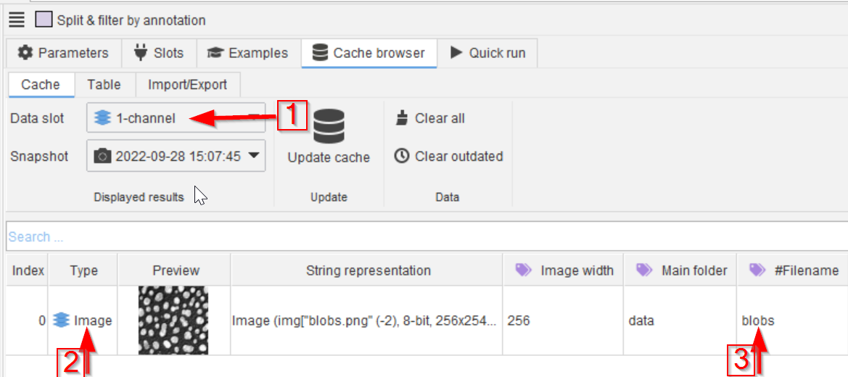Switch to the Parameters tab
Screen dimensions: 848x377
[63, 53]
